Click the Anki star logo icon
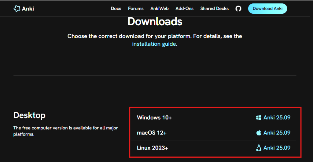 coord(17,9)
